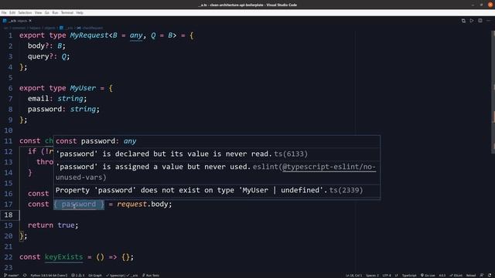Viewport: 495px width, 278px height.
Task: Open the Edit menu
Action: 12,12
